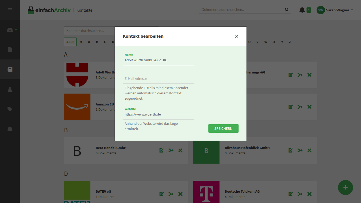Viewport: 361px width, 203px height.
Task: Open the inbox tray sidebar icon
Action: coord(10,30)
